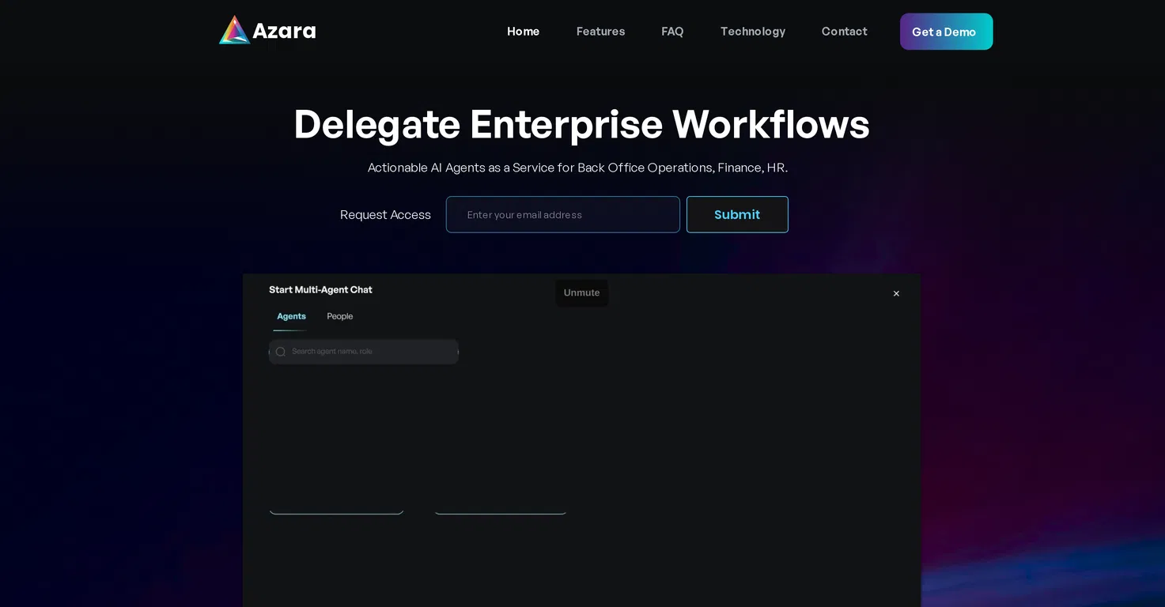Click the Start Multi-Agent Chat title
The width and height of the screenshot is (1165, 607).
pyautogui.click(x=320, y=290)
